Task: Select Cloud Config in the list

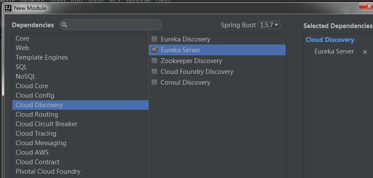Action: 35,95
